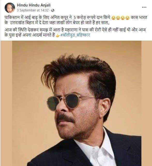Click the pointing finger emoji before hashtag
Image resolution: width=152 pixels, height=166 pixels.
pyautogui.click(x=58, y=36)
